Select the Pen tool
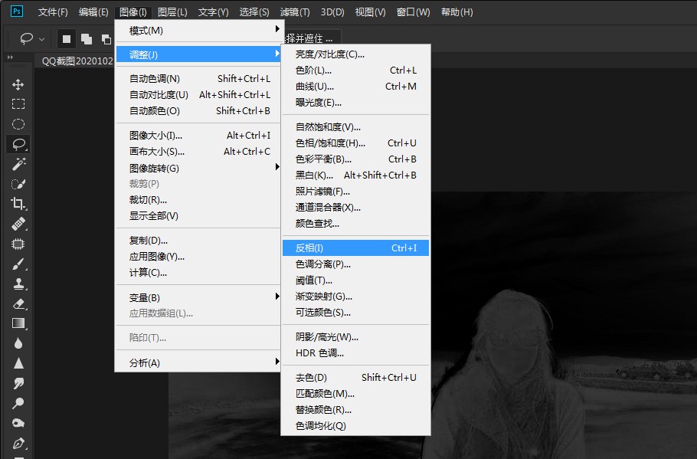Image resolution: width=697 pixels, height=459 pixels. [18, 443]
